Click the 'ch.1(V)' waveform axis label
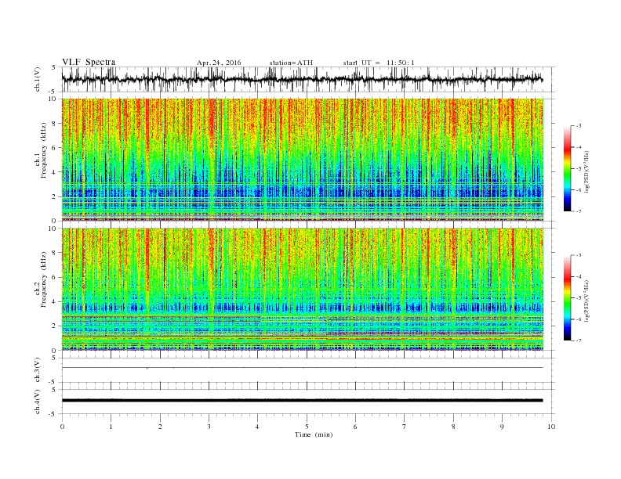Image resolution: width=621 pixels, height=479 pixels. [38, 80]
